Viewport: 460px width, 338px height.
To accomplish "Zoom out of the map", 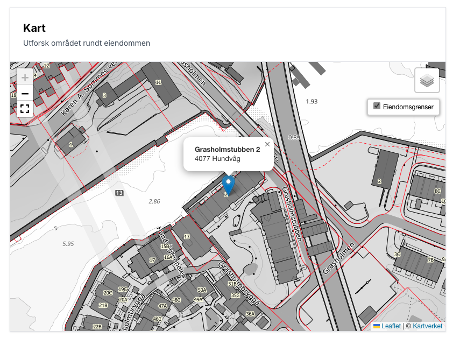I will 25,94.
